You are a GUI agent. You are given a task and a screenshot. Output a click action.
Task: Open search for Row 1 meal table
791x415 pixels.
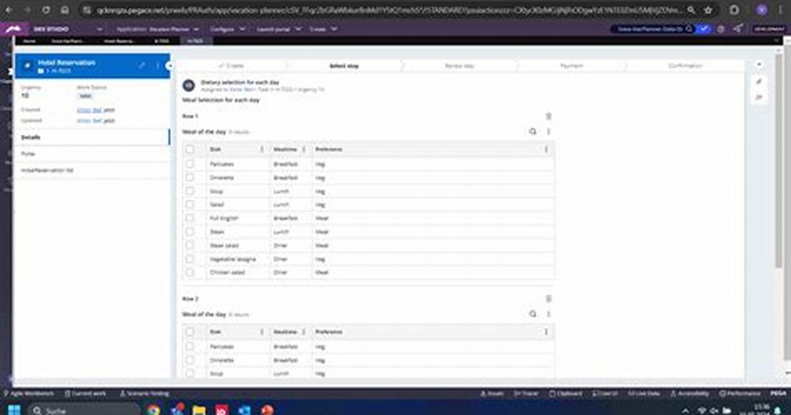pyautogui.click(x=532, y=132)
